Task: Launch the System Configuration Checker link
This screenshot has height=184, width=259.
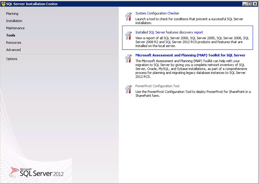Action: pos(157,13)
